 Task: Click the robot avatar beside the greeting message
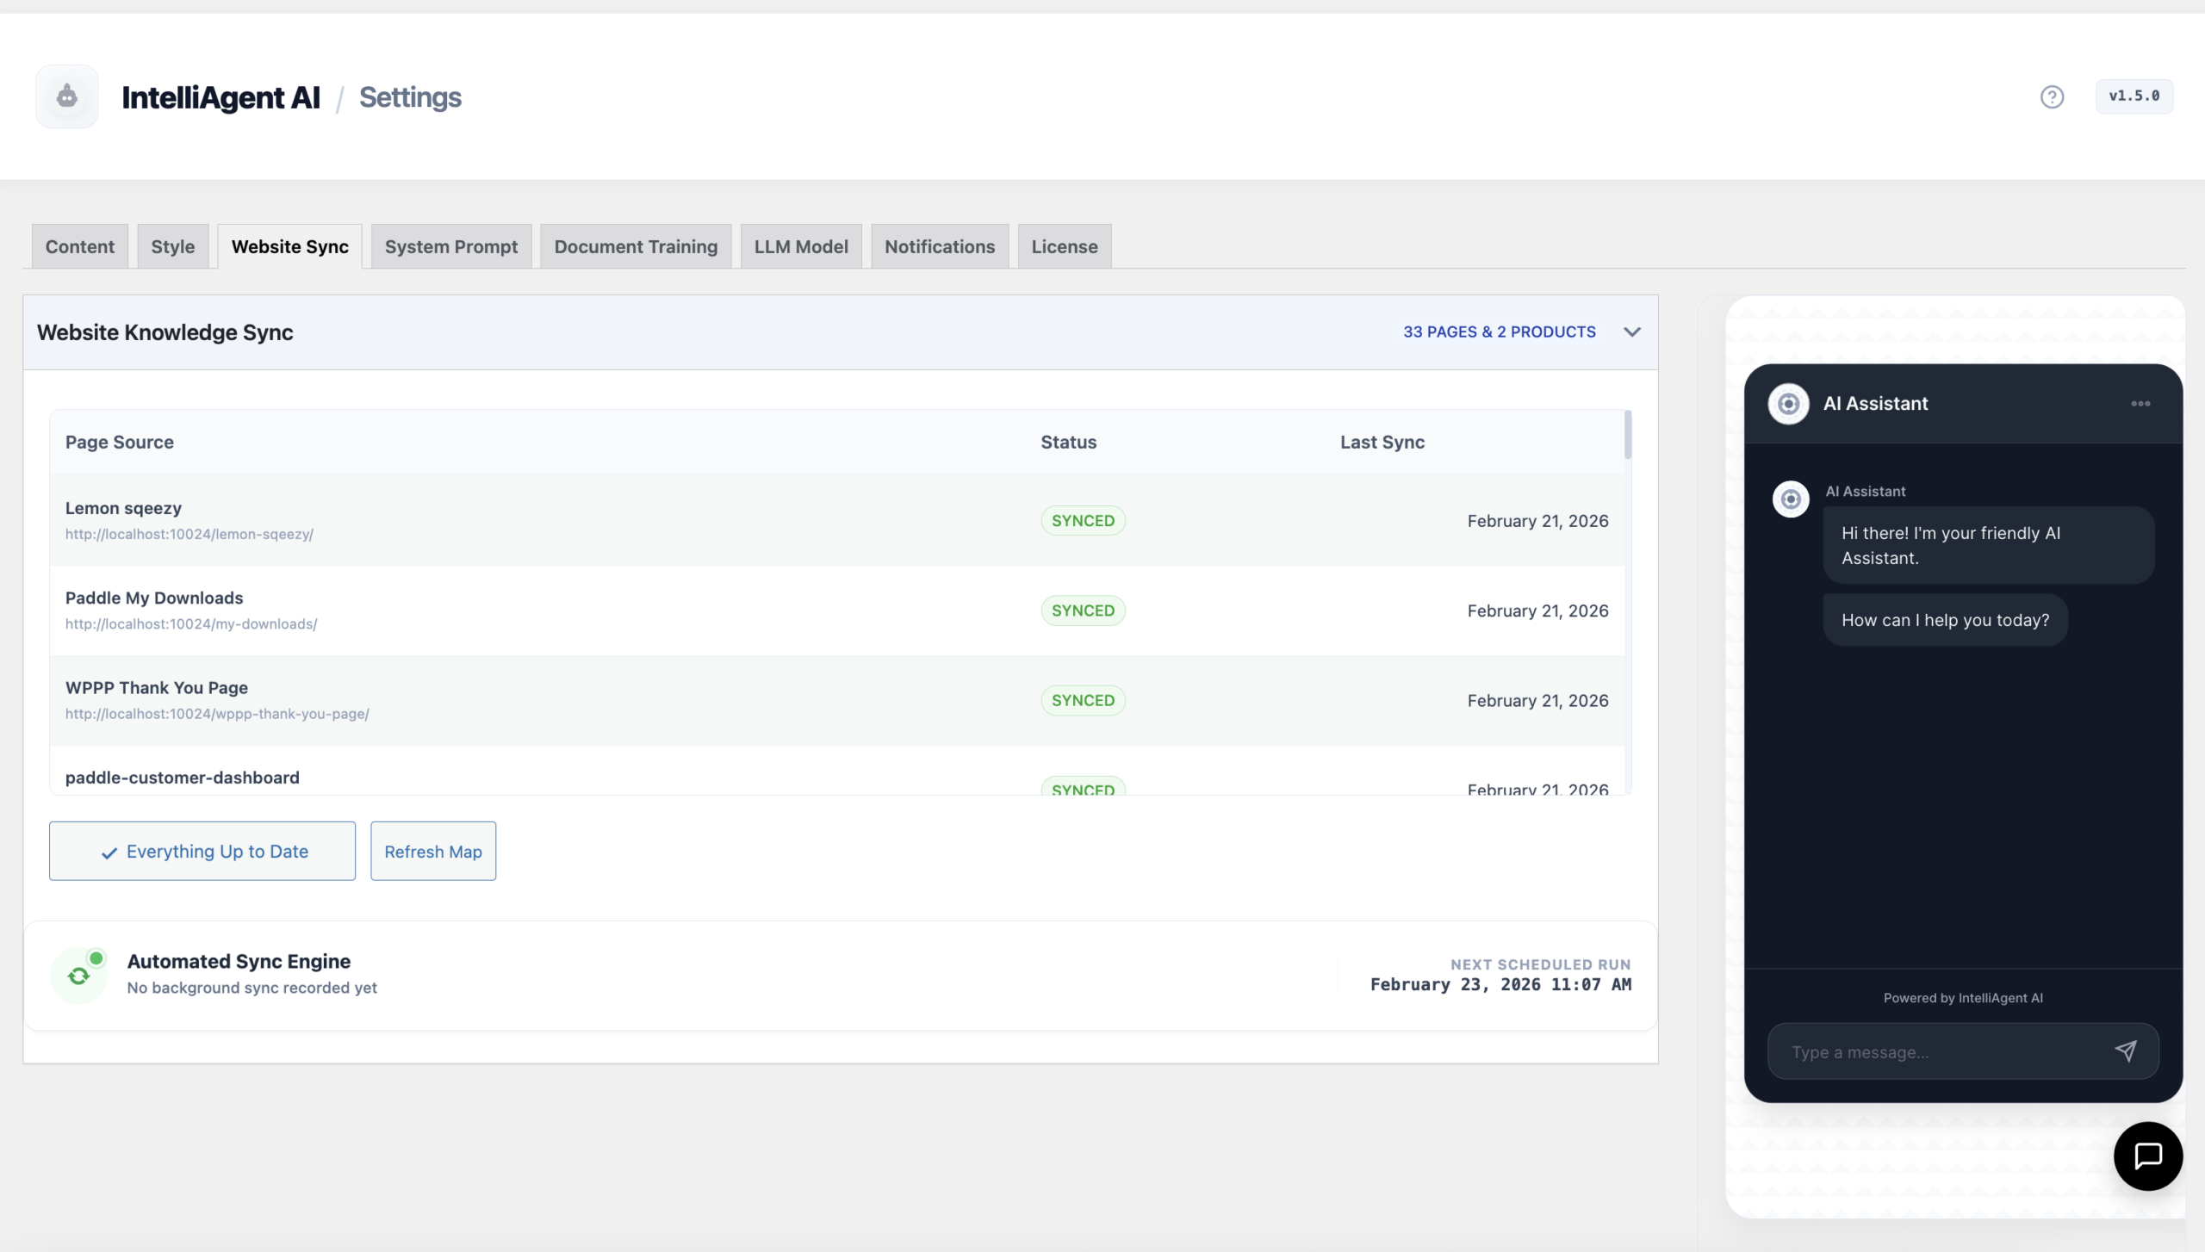click(x=1791, y=499)
